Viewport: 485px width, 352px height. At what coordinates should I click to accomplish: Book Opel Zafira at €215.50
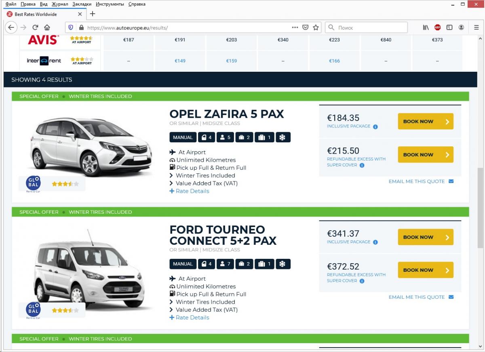(x=426, y=154)
